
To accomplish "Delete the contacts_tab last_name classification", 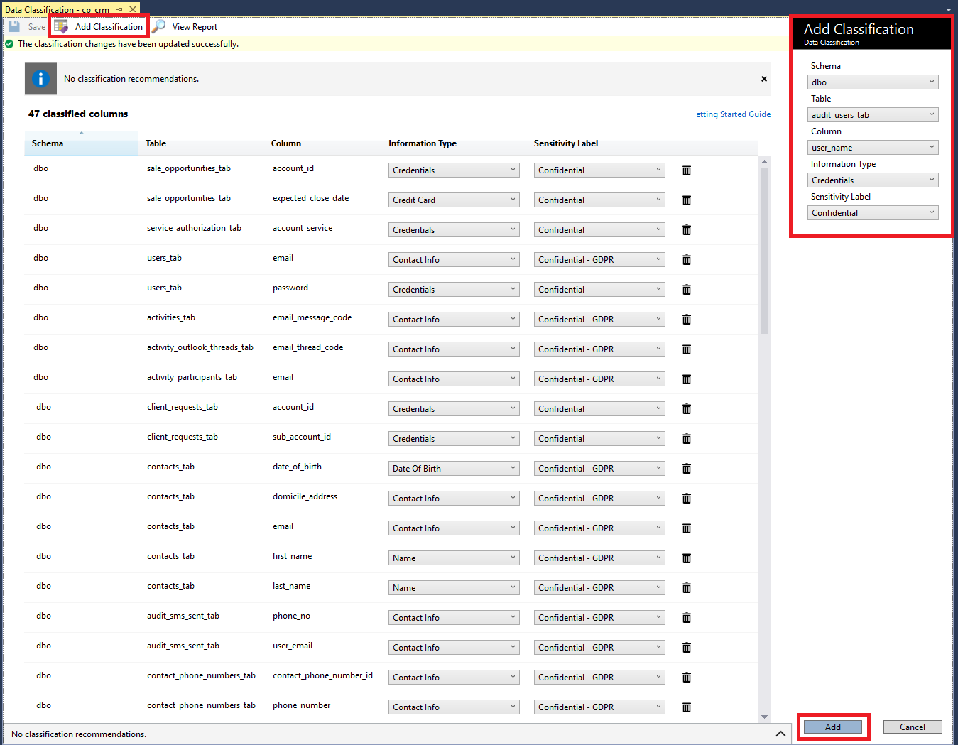I will coord(686,588).
